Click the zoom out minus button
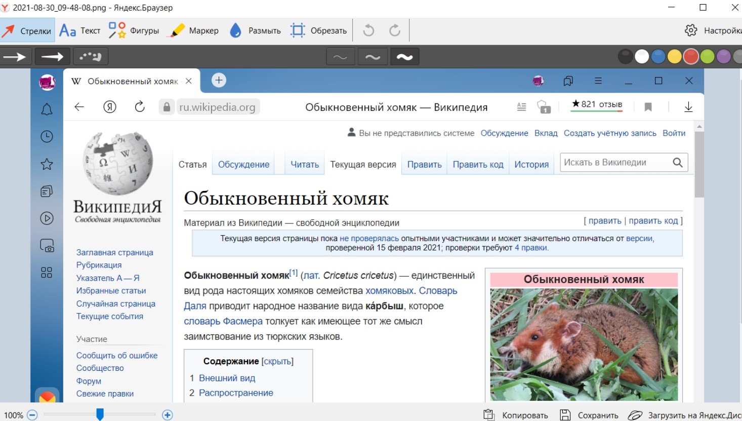 point(32,415)
